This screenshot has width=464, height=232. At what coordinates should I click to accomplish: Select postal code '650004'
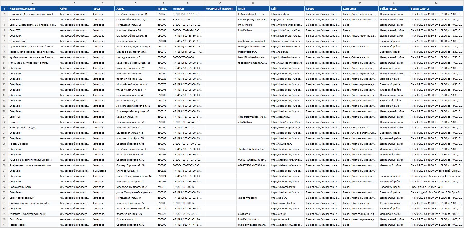click(164, 41)
